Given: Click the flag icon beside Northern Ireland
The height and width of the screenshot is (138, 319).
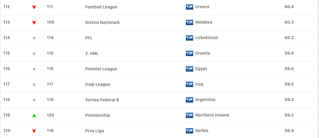Looking at the screenshot, I should [x=189, y=115].
